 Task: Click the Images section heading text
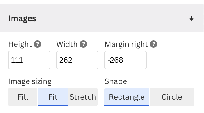point(22,18)
